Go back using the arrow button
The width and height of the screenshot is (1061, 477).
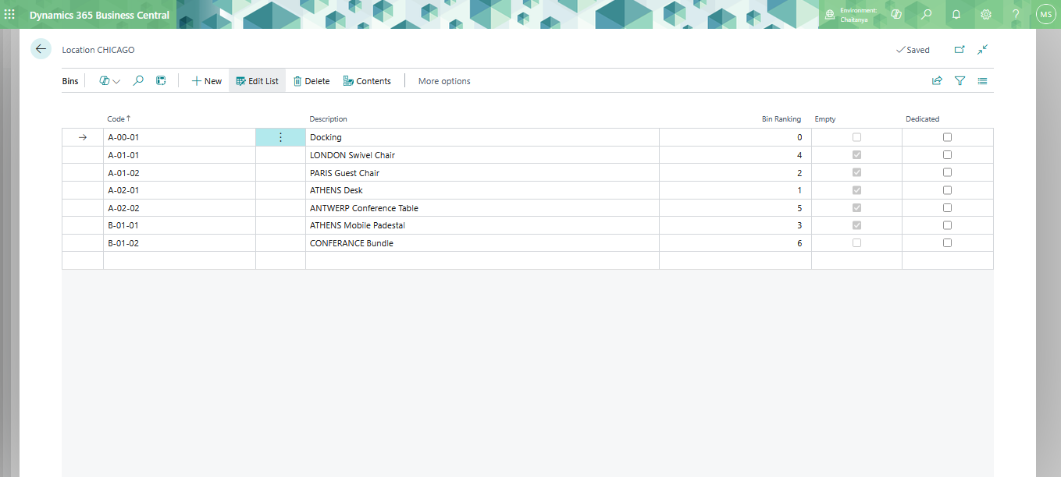[x=41, y=49]
